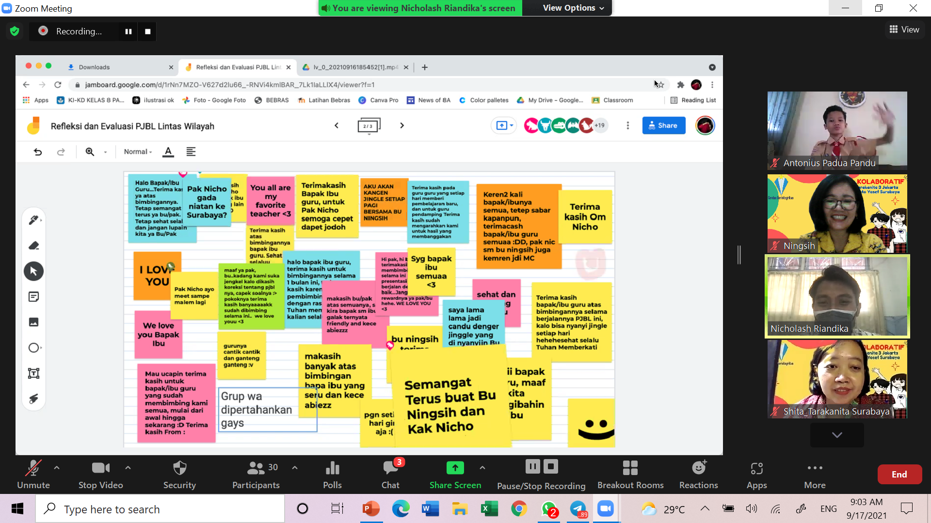Select Antonius Padua Pandu video tile
931x523 pixels.
tap(837, 130)
